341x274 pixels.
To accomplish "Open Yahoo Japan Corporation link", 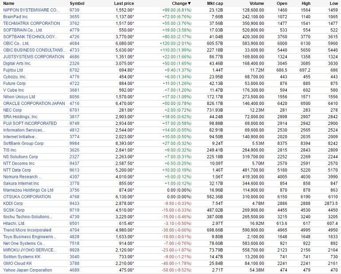I will click(27, 270).
